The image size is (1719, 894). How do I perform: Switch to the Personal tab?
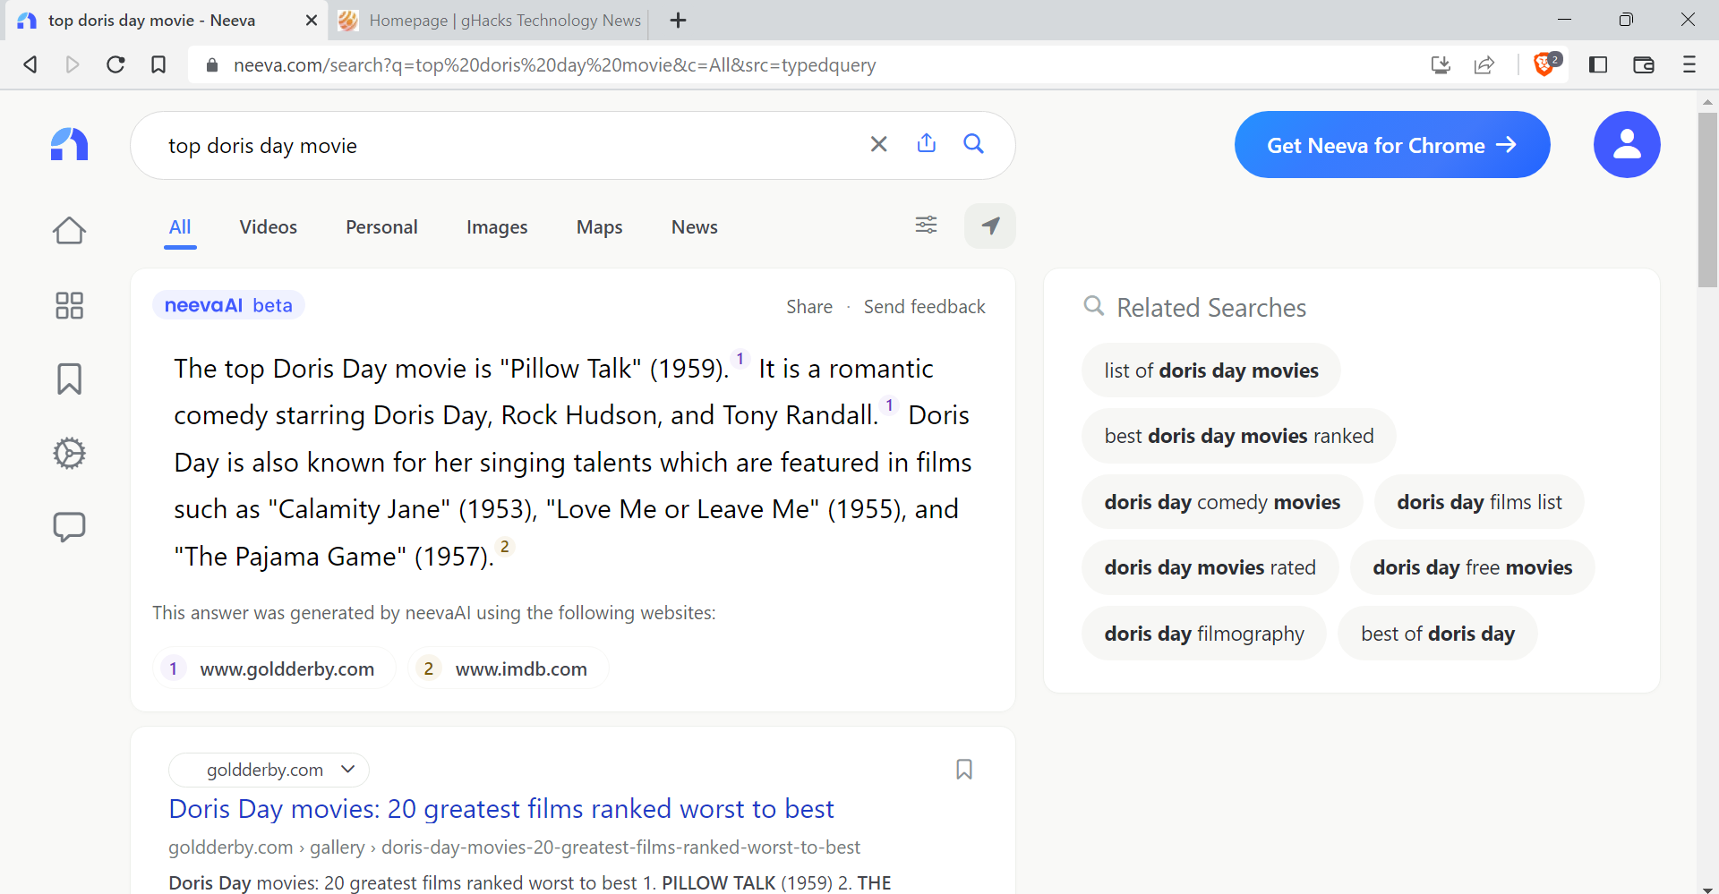point(381,227)
